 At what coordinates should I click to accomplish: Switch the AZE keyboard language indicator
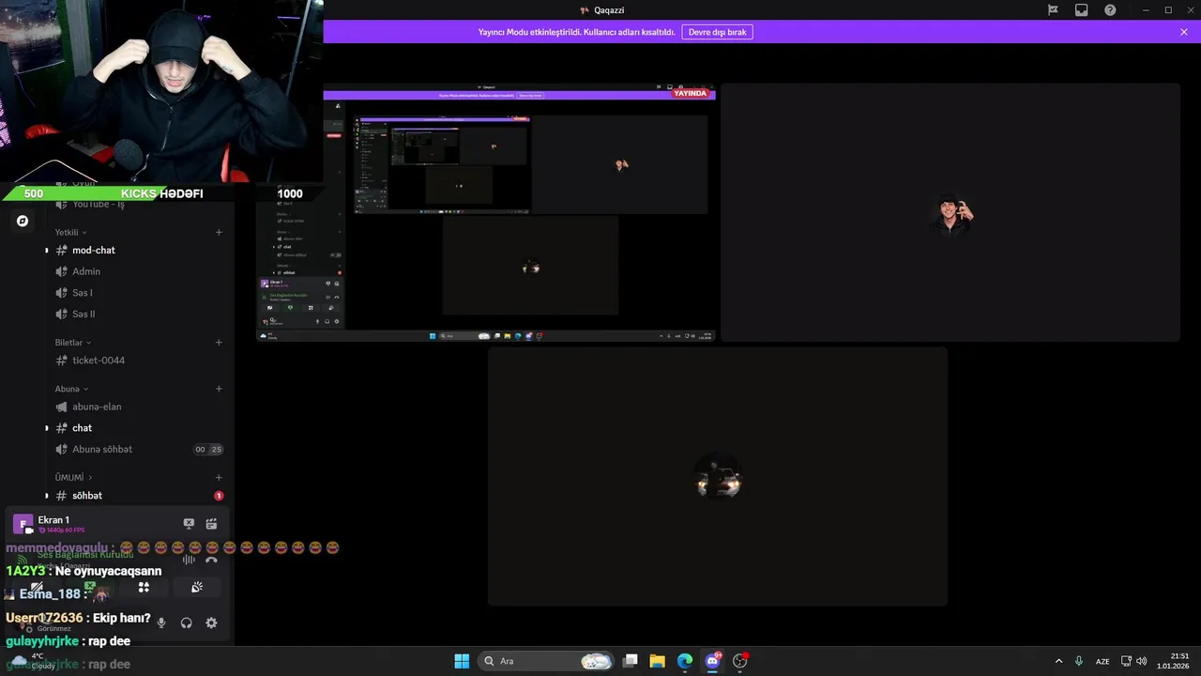tap(1102, 661)
